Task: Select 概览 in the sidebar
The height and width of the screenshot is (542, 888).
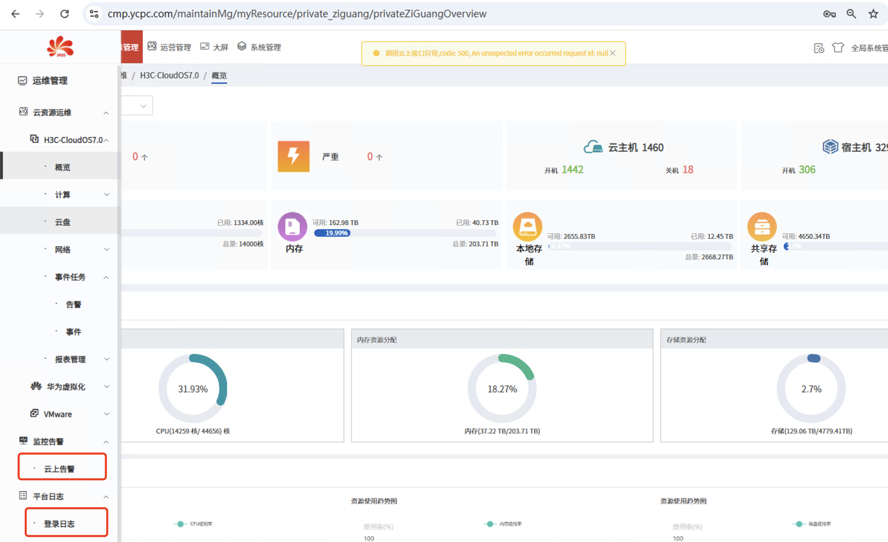Action: click(x=60, y=166)
